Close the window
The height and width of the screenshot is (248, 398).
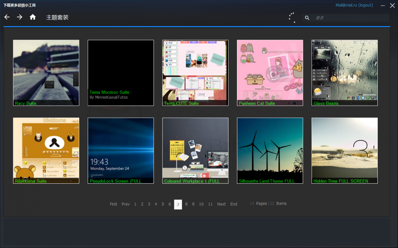click(392, 6)
